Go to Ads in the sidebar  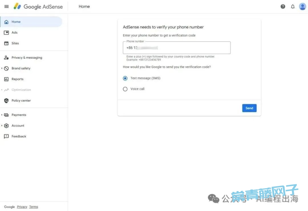click(x=15, y=33)
